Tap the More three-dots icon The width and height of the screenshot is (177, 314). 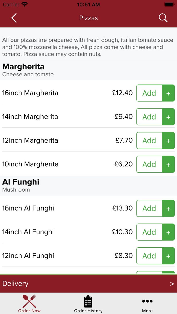point(147,301)
